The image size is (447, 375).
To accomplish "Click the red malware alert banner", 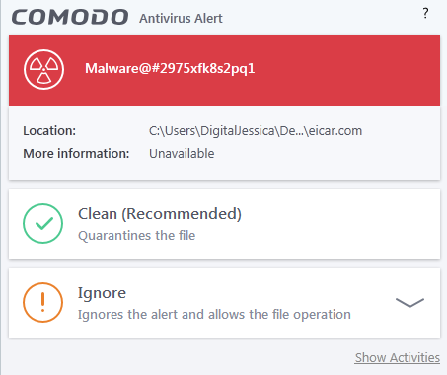I will (x=224, y=70).
